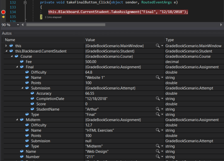This screenshot has height=161, width=224.
Task: Select the StudentName row
Action: point(114,109)
